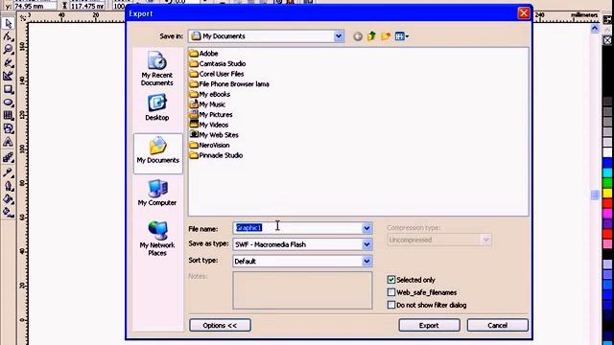Select the Eyedropper tool
Viewport: 614px width, 345px height.
pyautogui.click(x=8, y=172)
